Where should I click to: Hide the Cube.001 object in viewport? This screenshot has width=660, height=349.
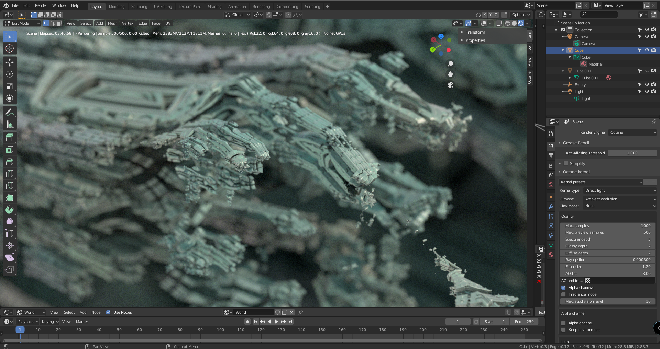[x=647, y=71]
